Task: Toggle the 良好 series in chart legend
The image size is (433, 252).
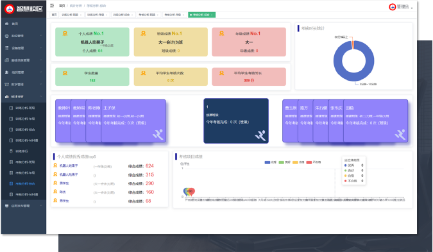Action: 284,162
